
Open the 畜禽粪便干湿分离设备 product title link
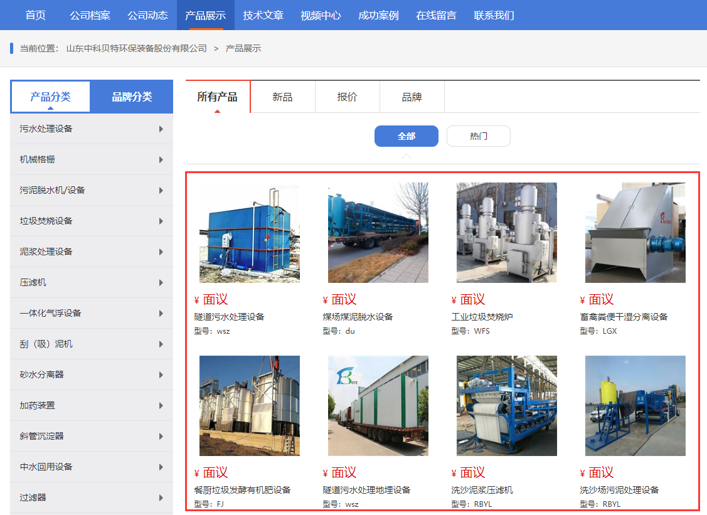point(624,317)
